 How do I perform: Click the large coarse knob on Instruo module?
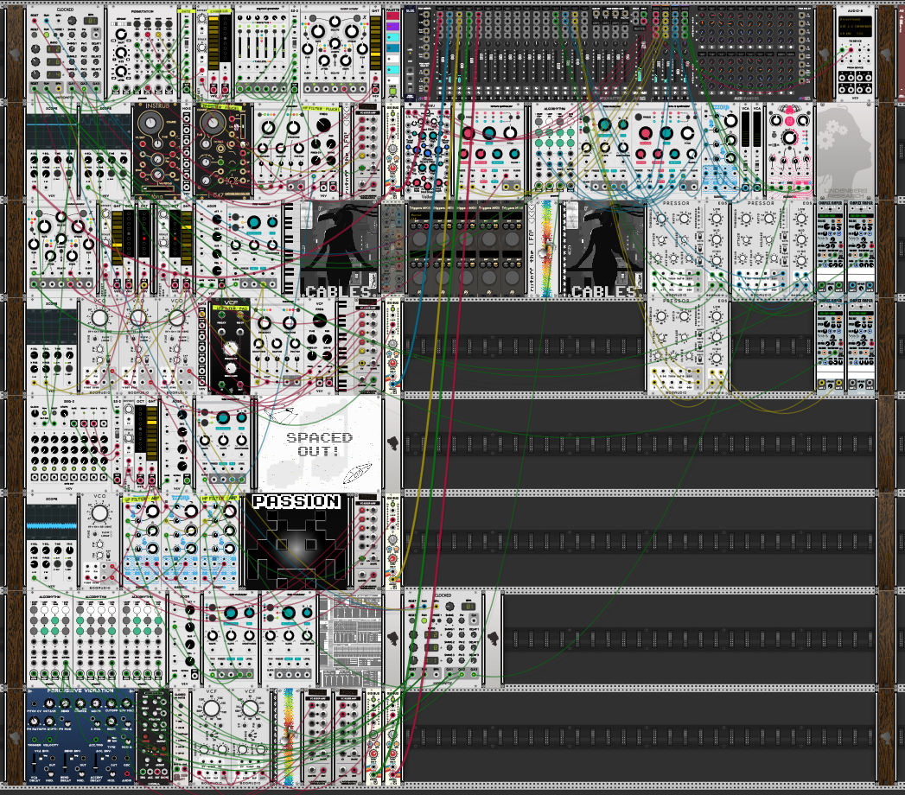tap(150, 123)
